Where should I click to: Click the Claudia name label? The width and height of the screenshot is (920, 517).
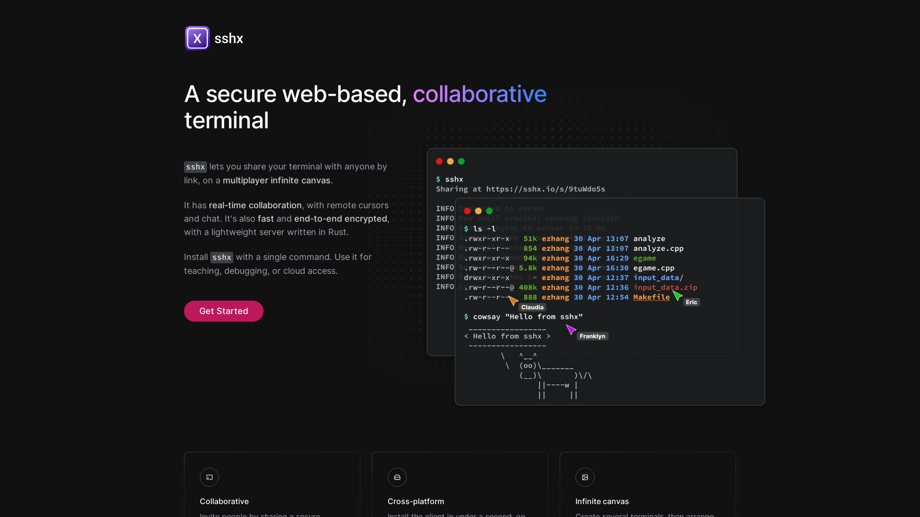532,307
